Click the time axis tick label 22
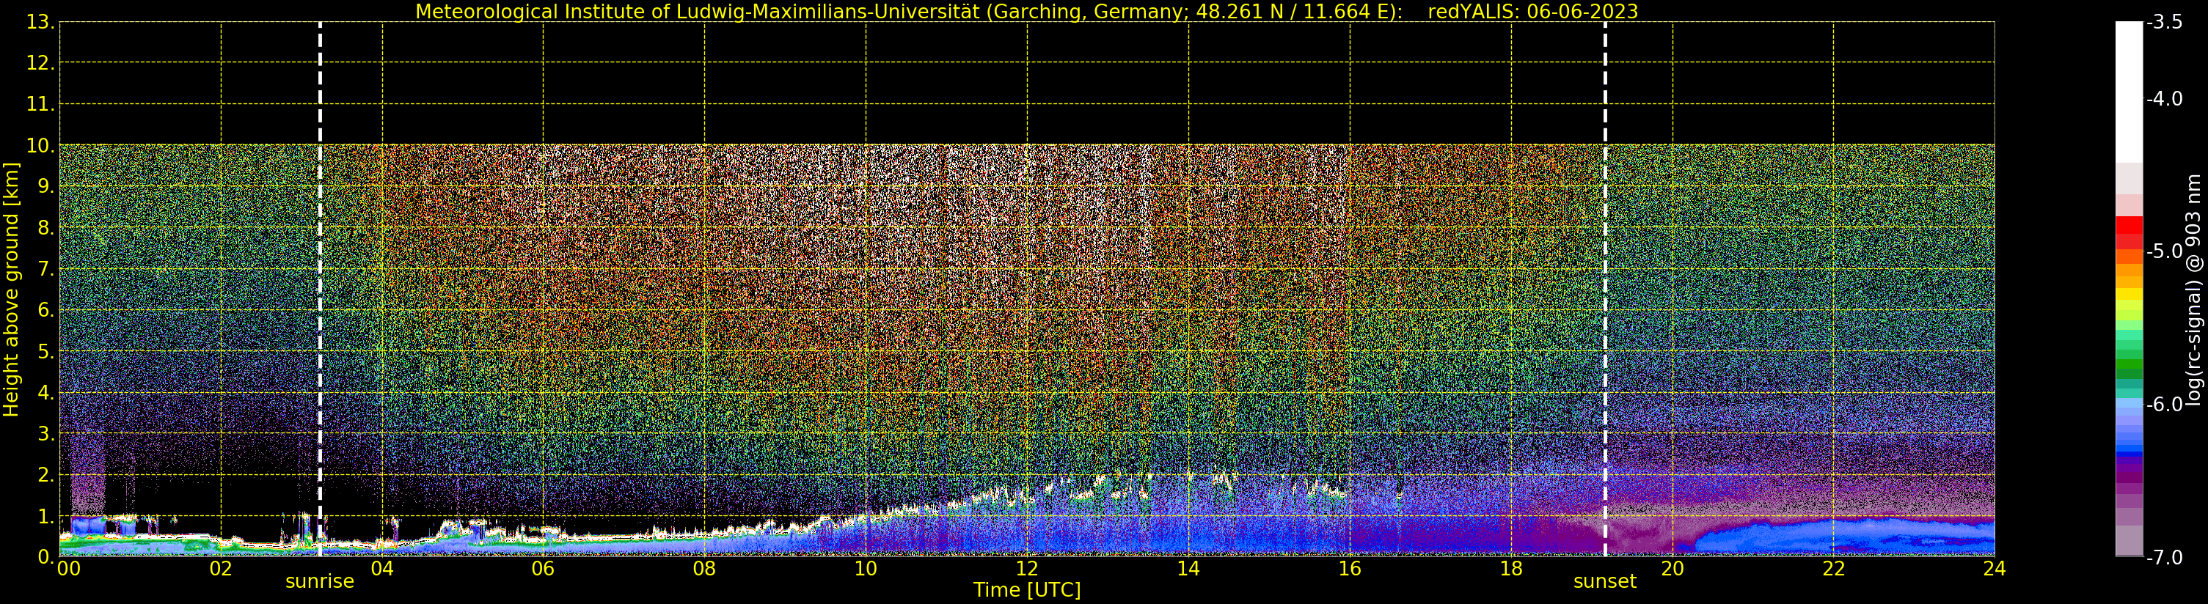The width and height of the screenshot is (2208, 604). (x=1833, y=569)
